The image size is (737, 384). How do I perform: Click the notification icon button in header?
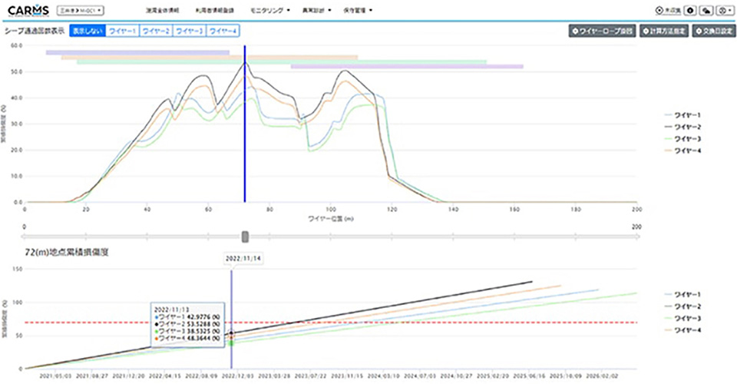[690, 10]
